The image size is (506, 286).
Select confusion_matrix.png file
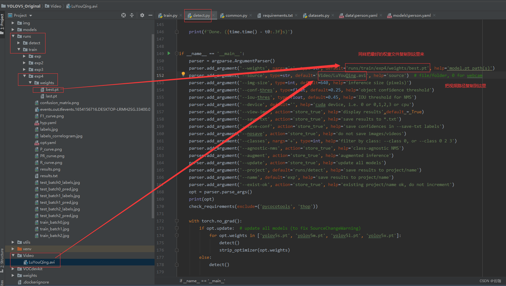coord(57,103)
